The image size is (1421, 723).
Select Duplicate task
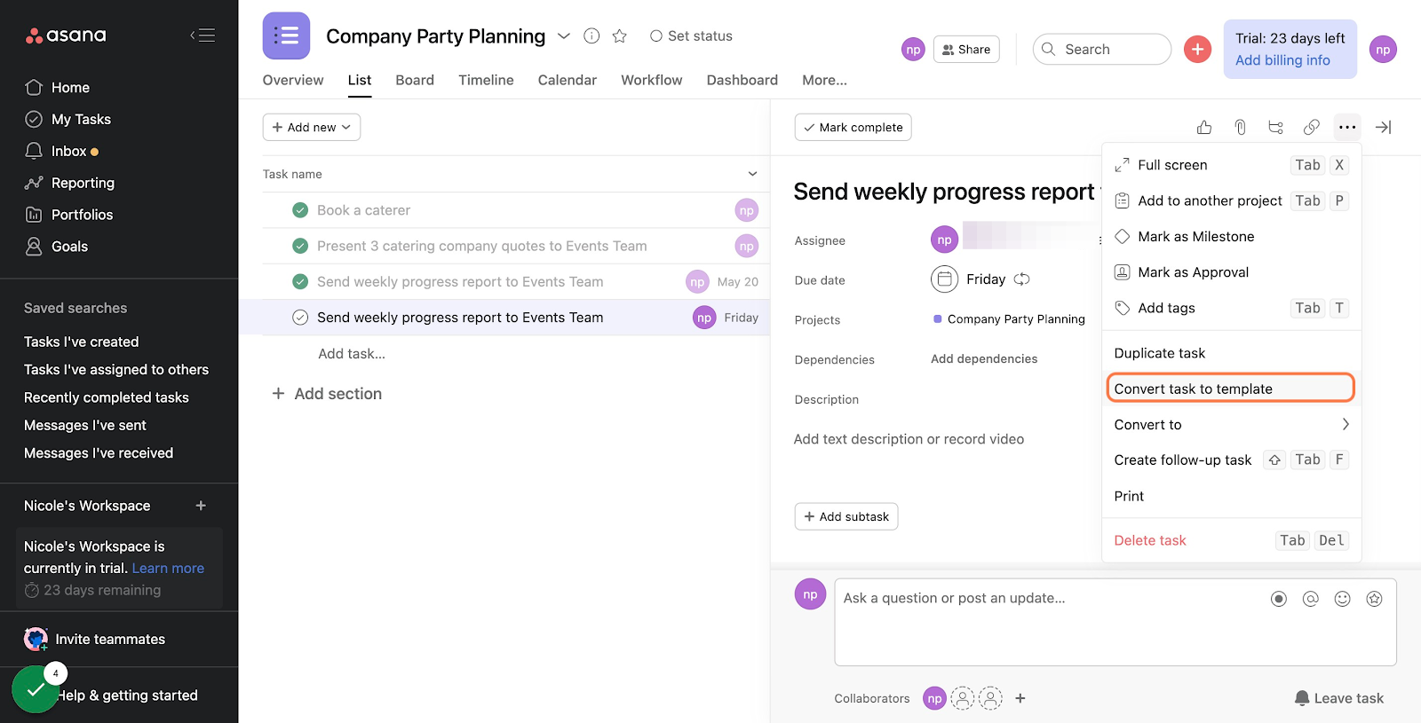click(x=1232, y=353)
